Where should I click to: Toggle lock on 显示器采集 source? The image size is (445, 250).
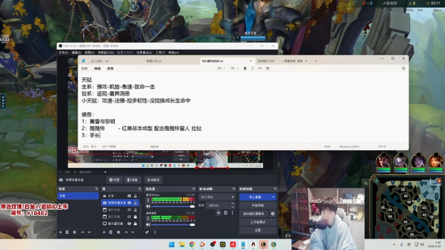[135, 224]
